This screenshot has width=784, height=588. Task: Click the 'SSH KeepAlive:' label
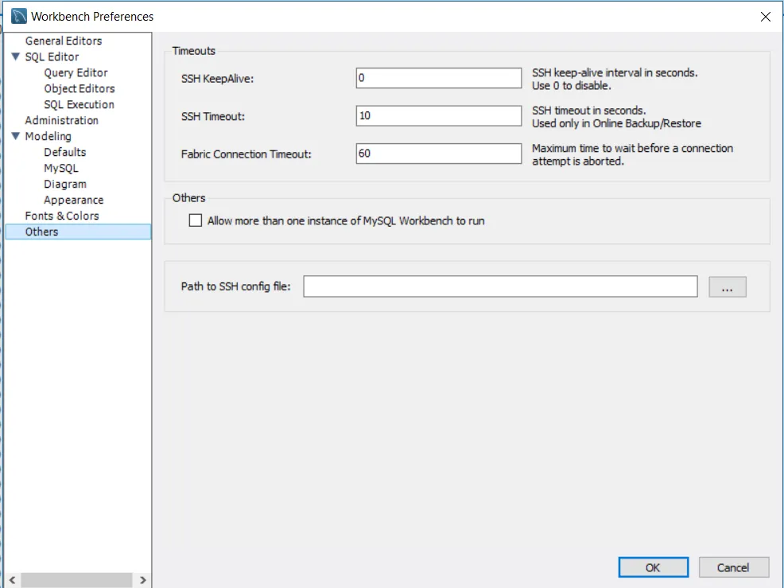[x=218, y=79]
